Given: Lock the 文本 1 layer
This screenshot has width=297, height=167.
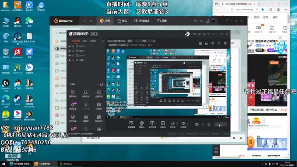Looking at the screenshot, I should [x=73, y=51].
